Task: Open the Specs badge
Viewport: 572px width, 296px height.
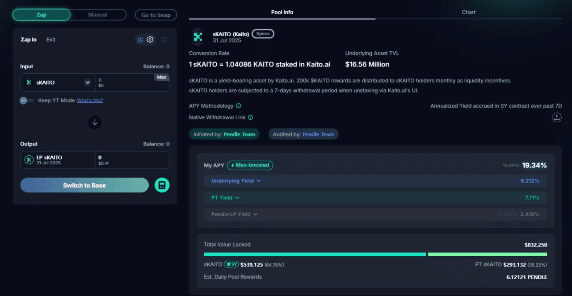Action: (263, 33)
